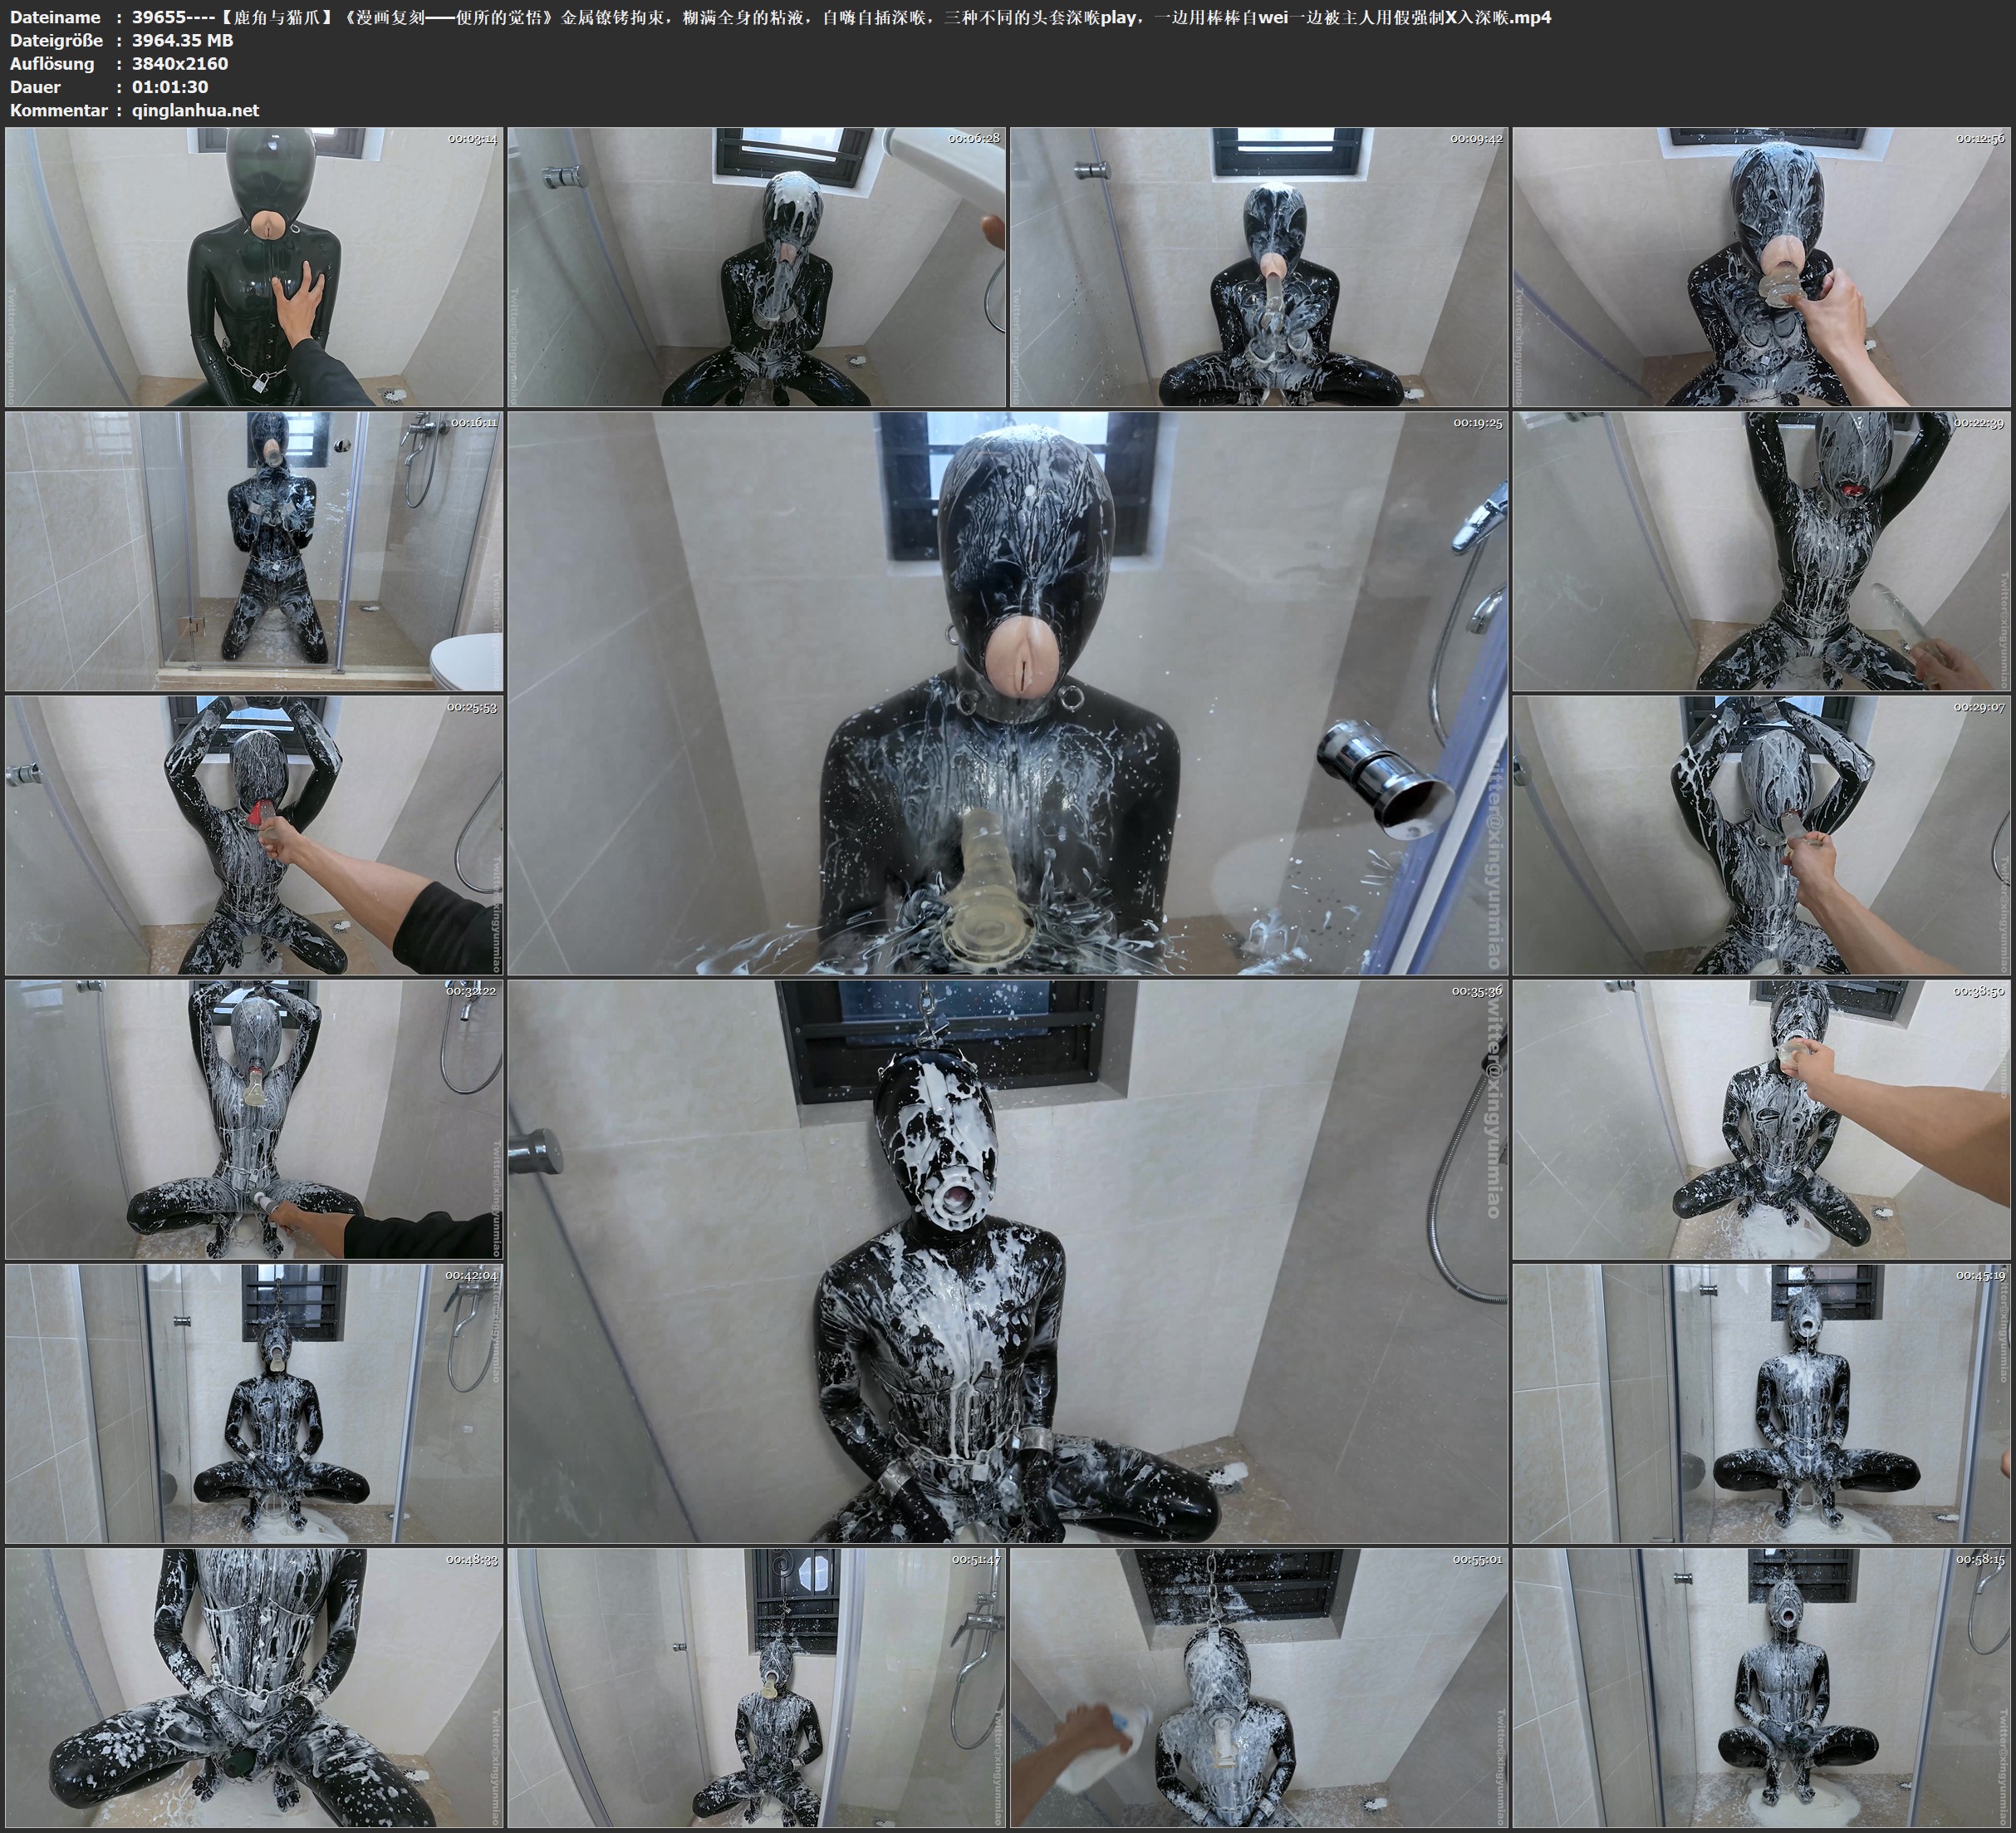Screen dimensions: 2016x1833
Task: Select the frame marked 00:25:53
Action: [254, 835]
